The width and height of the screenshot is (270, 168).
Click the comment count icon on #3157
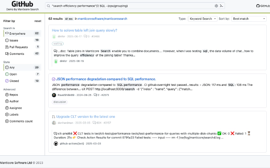click(x=94, y=122)
